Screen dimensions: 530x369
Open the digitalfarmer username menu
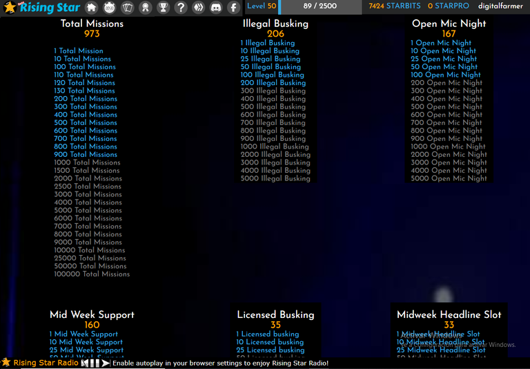(x=500, y=6)
